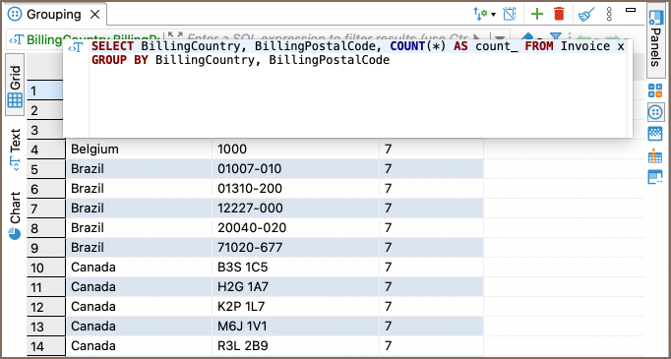Click the orange references table icon in sidebar
This screenshot has height=359, width=671.
point(654,154)
